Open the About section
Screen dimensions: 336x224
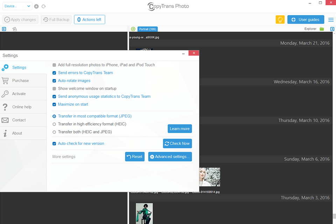pos(23,133)
